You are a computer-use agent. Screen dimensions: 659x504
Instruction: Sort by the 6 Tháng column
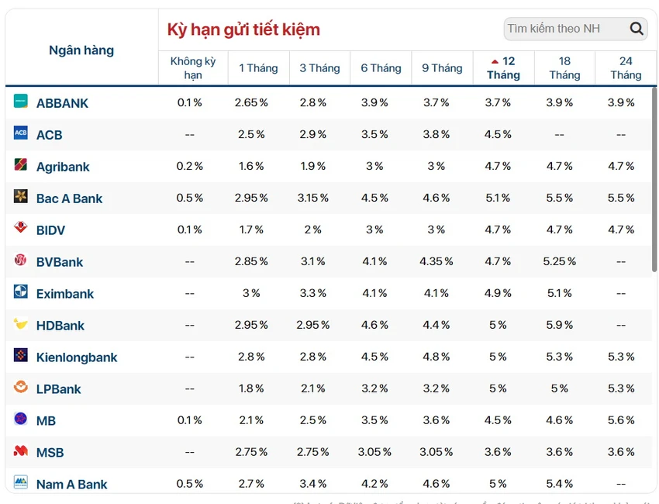pyautogui.click(x=381, y=68)
